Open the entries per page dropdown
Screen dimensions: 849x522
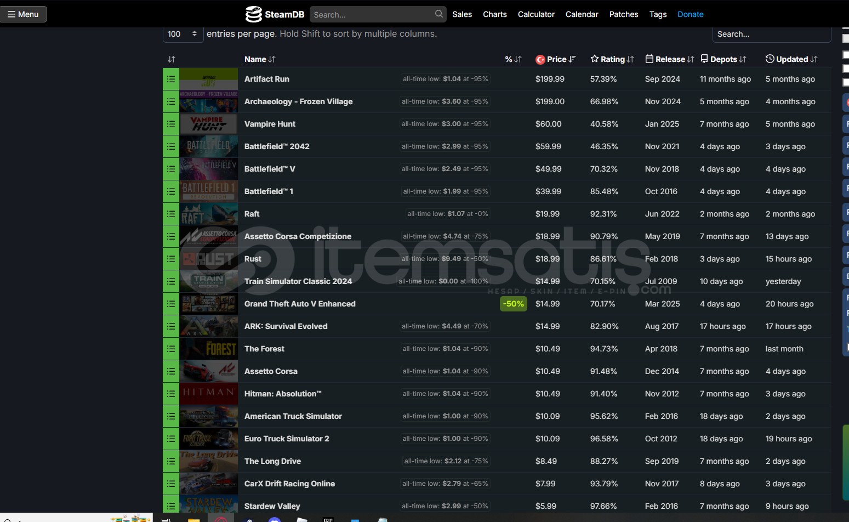click(183, 34)
